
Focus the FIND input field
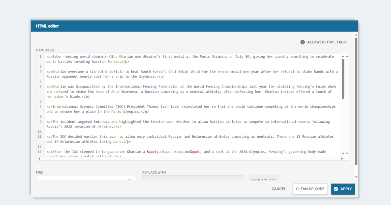point(86,178)
